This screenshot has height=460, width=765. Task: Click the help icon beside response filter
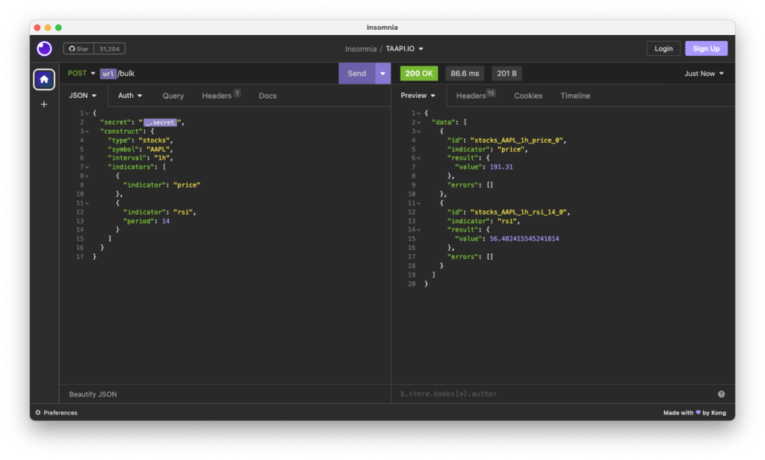pyautogui.click(x=721, y=394)
